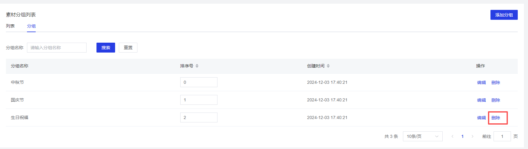Image resolution: width=528 pixels, height=149 pixels.
Task: Delete the 生日祝福 group
Action: click(x=496, y=118)
